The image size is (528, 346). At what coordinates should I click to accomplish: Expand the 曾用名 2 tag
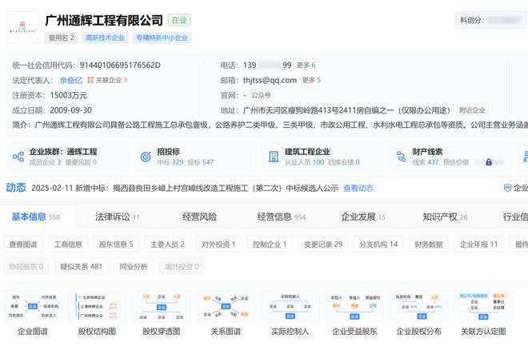(x=62, y=38)
